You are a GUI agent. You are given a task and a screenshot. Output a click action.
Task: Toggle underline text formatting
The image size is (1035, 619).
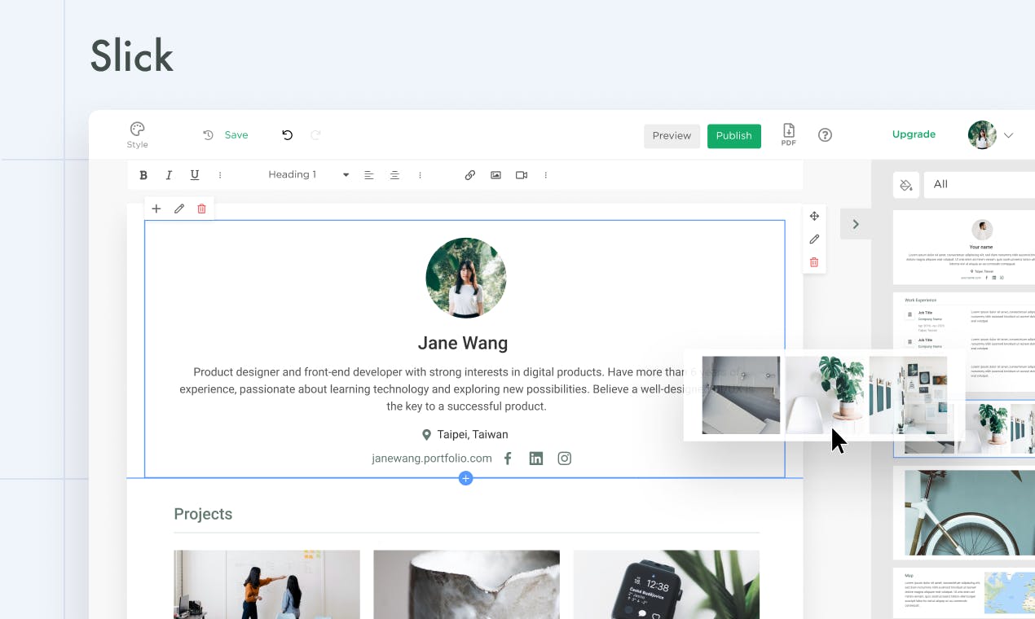195,175
